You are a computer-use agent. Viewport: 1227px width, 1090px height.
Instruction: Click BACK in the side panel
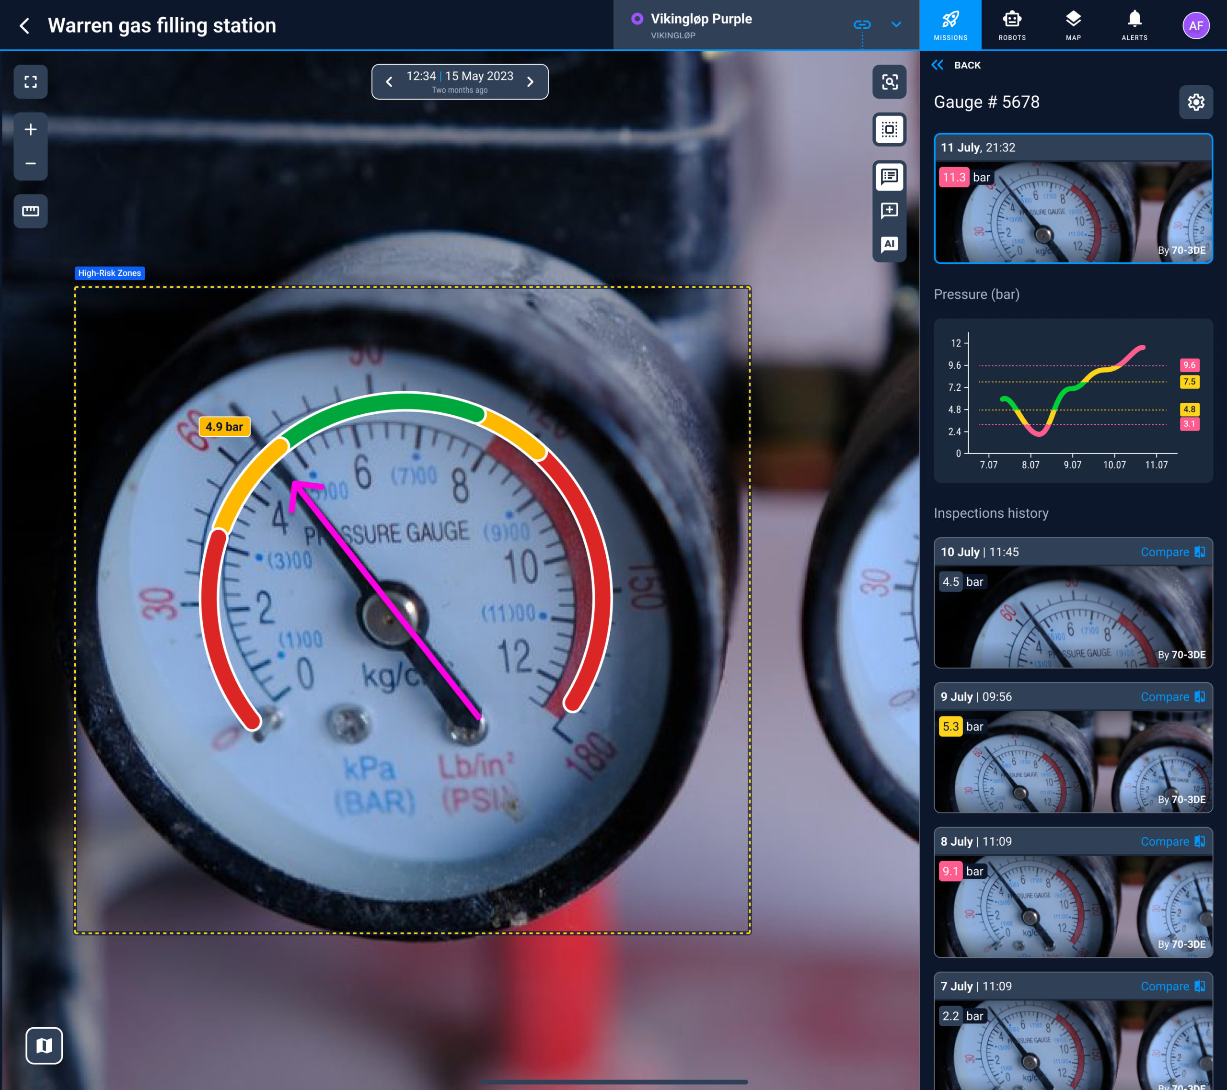(956, 65)
